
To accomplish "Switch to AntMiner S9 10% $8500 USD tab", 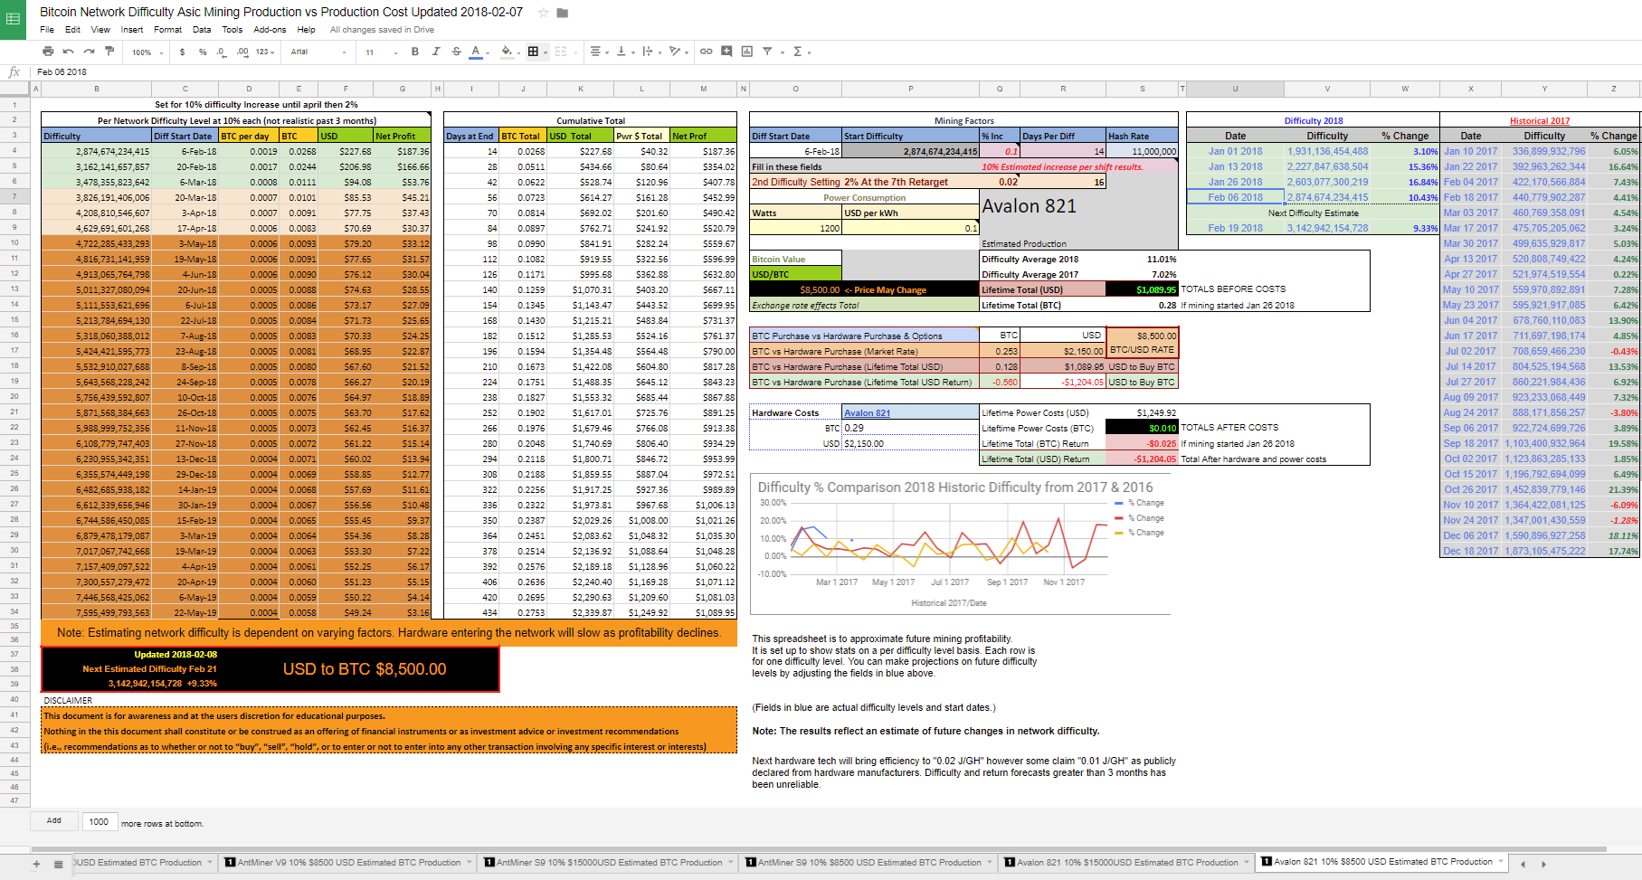I will pyautogui.click(x=869, y=863).
